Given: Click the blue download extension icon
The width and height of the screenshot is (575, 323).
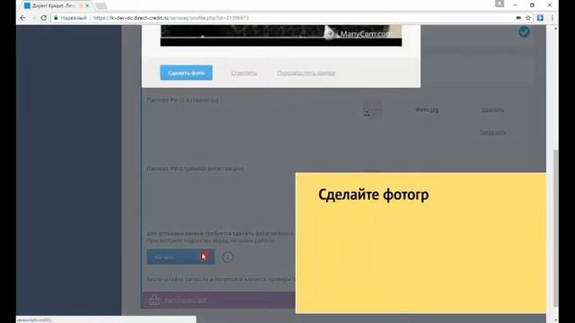Looking at the screenshot, I should point(540,18).
